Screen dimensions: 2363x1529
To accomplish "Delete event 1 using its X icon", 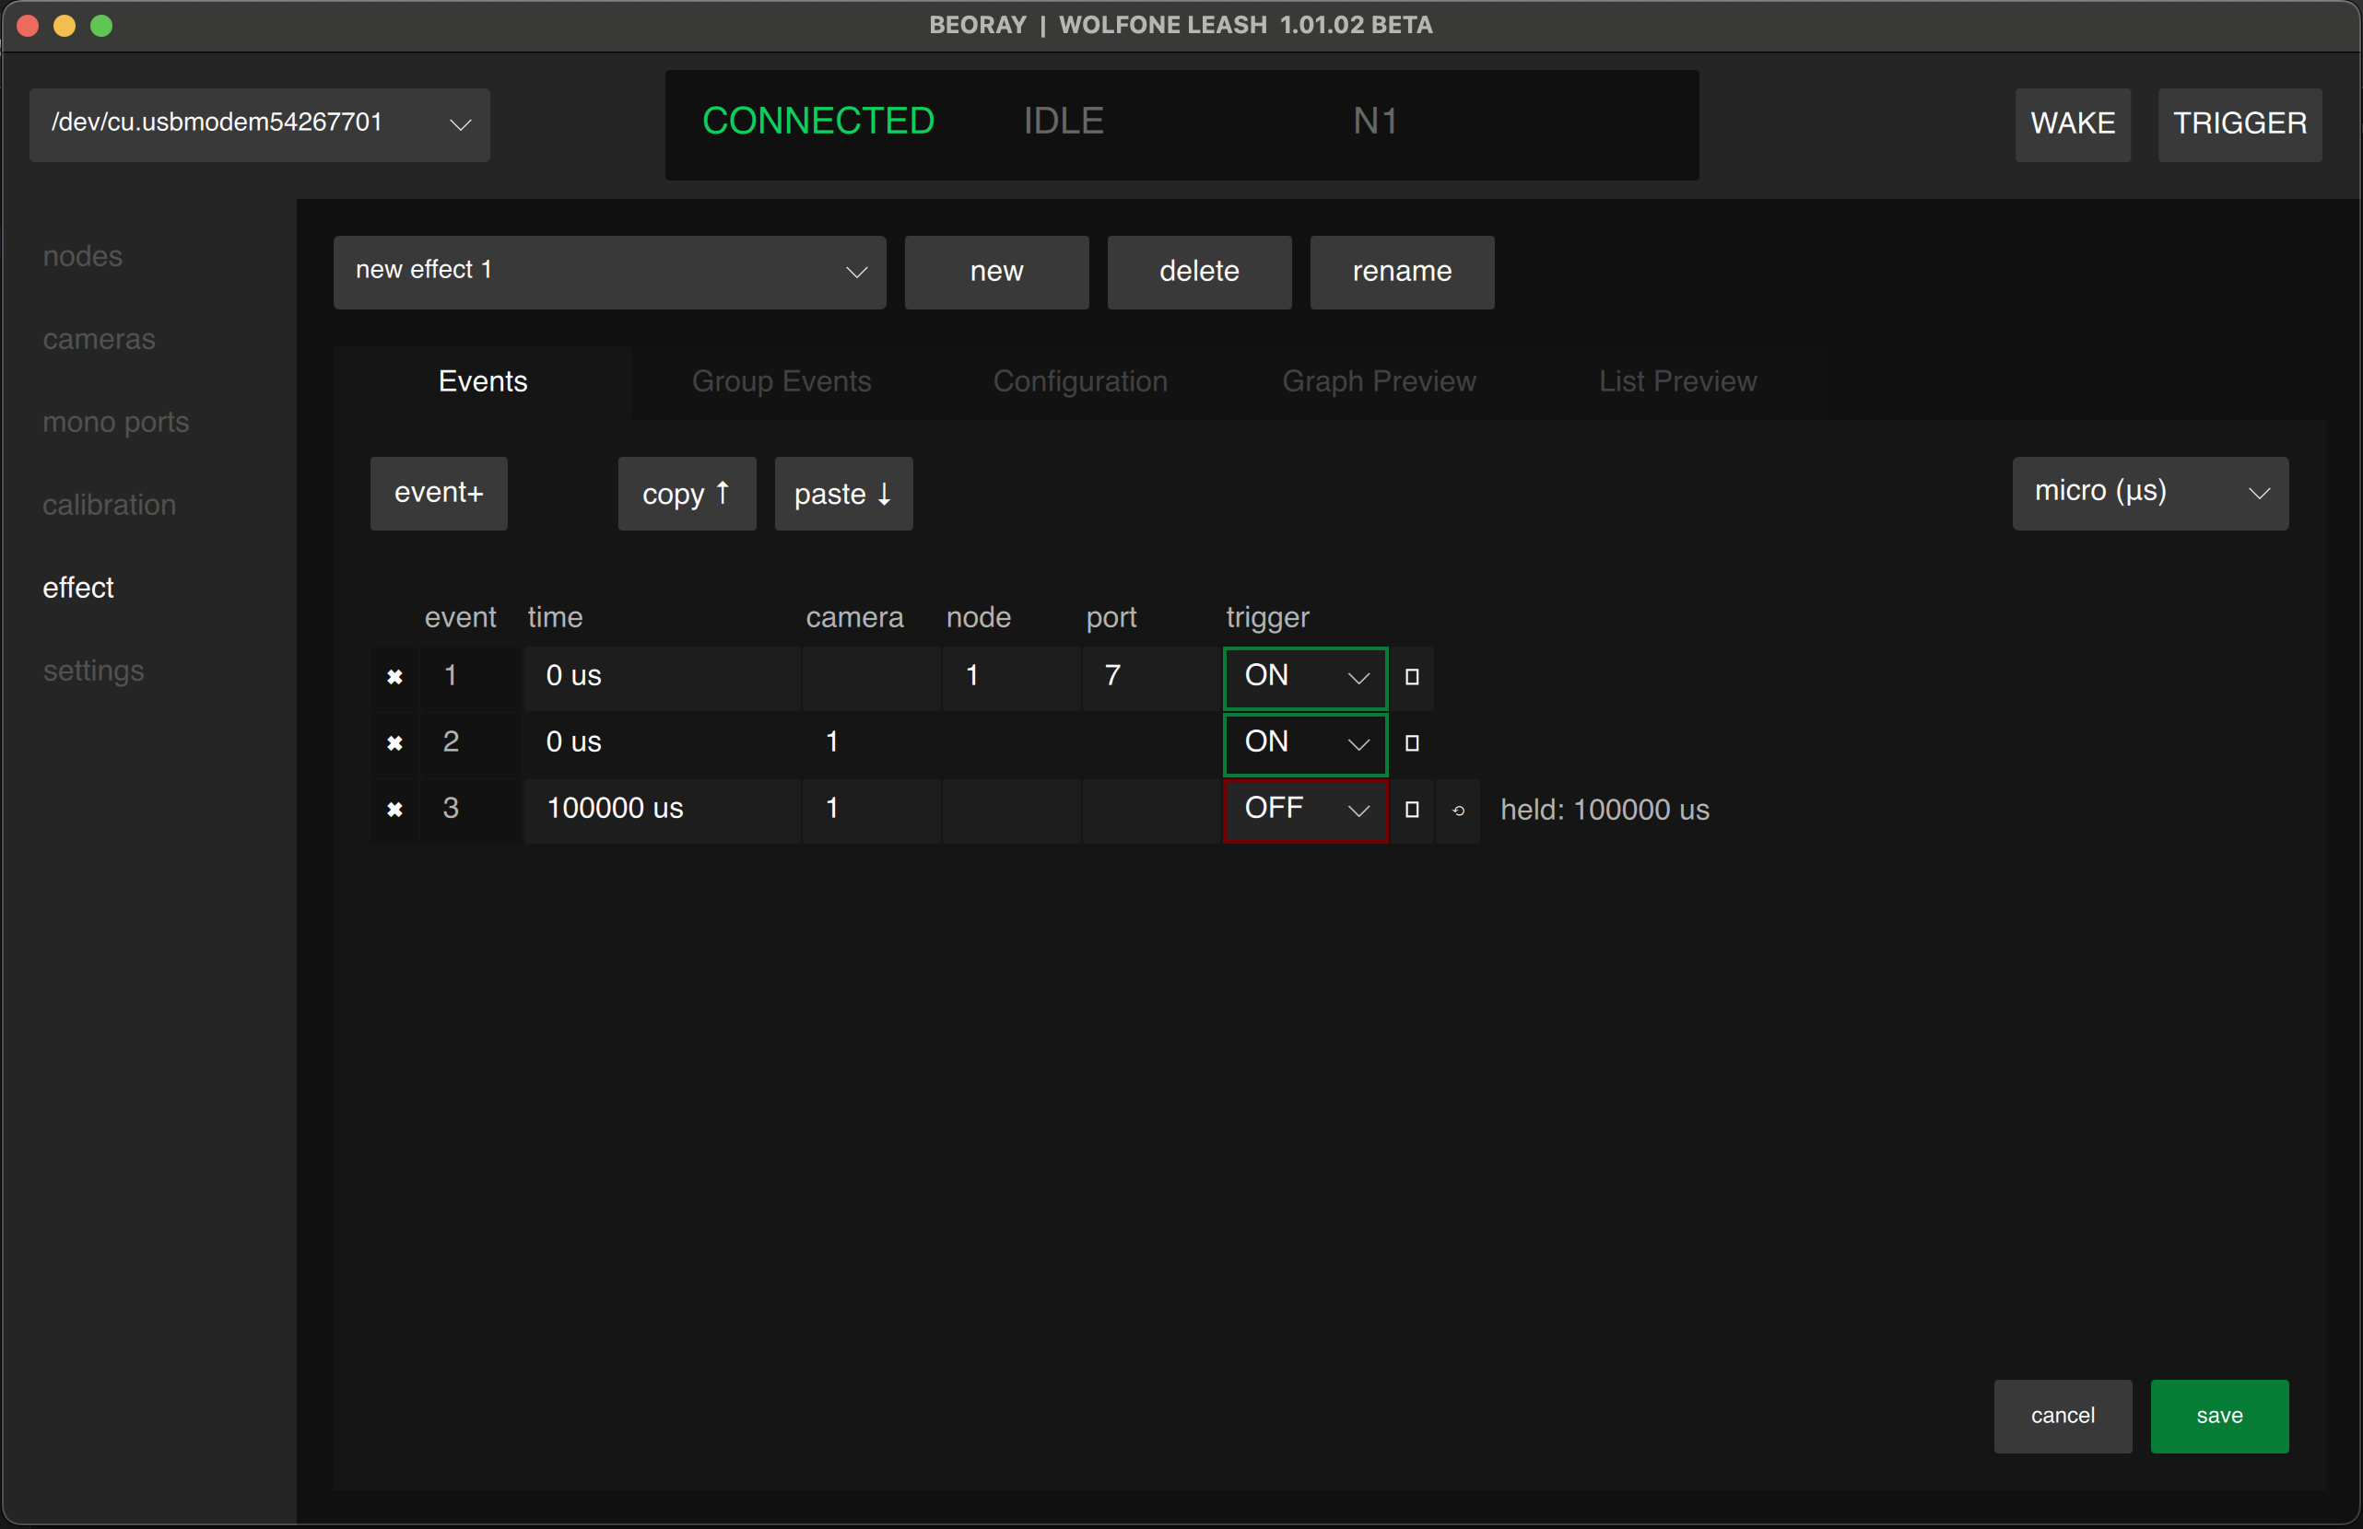I will [394, 677].
